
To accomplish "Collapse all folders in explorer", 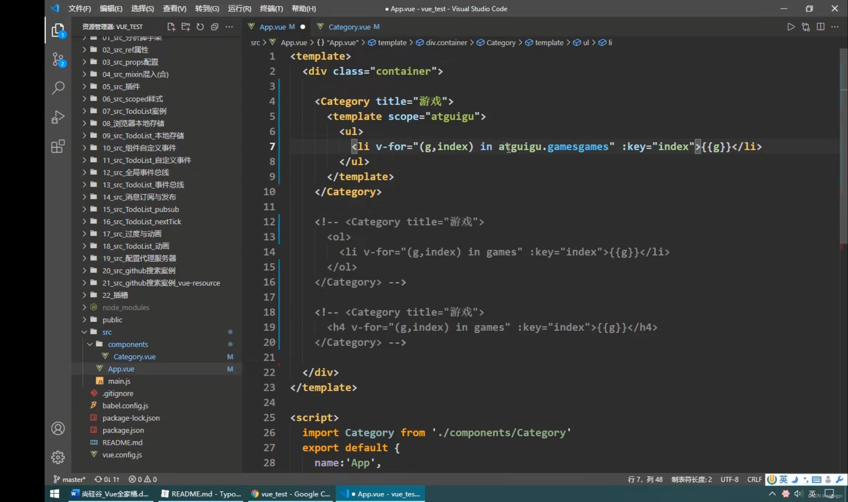I will [215, 27].
